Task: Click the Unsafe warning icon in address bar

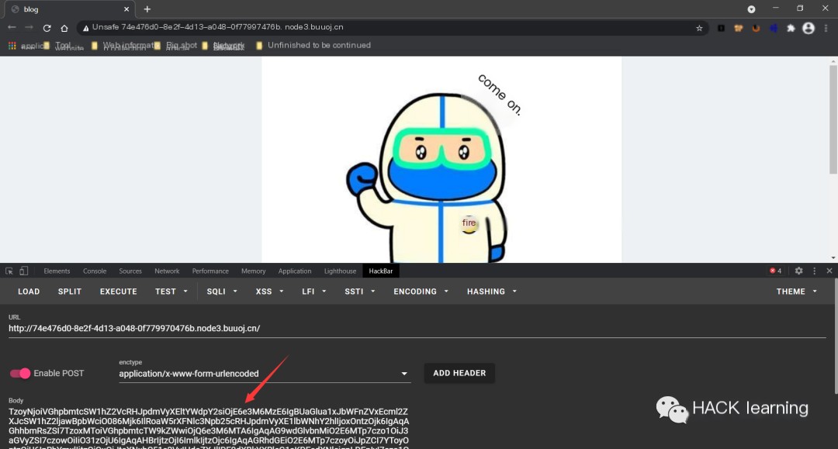Action: [x=85, y=28]
